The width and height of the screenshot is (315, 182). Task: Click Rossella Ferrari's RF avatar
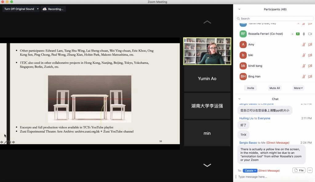(x=243, y=34)
